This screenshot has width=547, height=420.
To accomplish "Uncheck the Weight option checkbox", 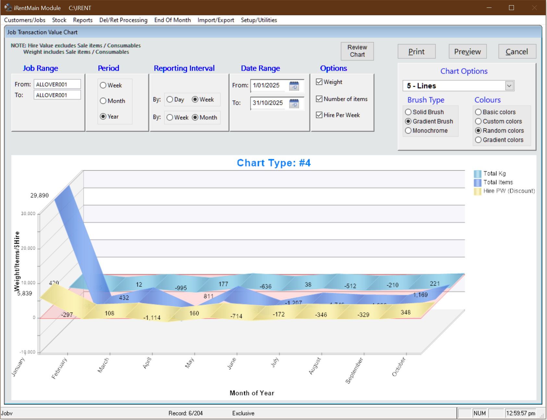I will (x=319, y=82).
